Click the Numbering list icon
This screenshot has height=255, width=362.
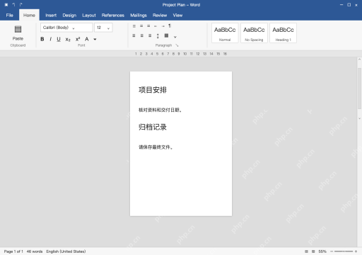click(x=141, y=26)
